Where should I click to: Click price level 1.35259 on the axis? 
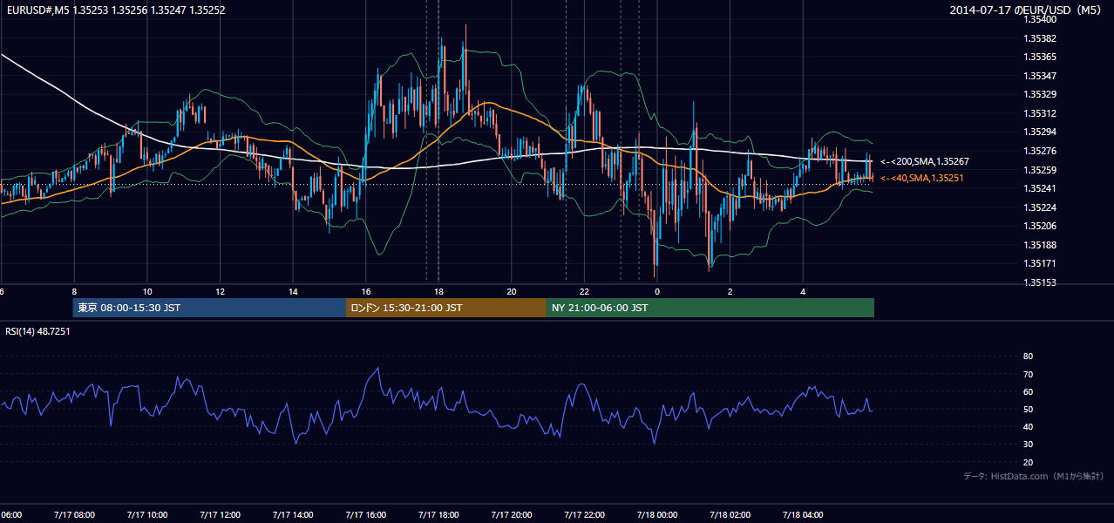(1042, 170)
